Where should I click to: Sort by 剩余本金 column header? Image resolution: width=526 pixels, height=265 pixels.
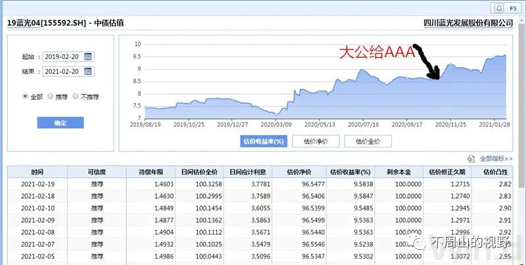(398, 172)
